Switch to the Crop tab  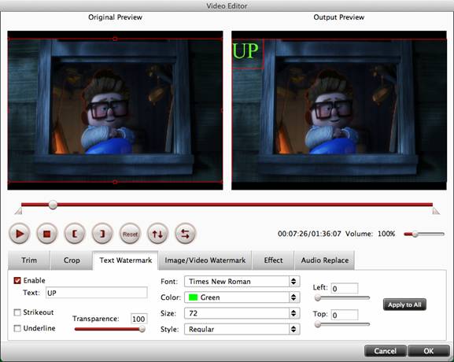click(x=72, y=260)
